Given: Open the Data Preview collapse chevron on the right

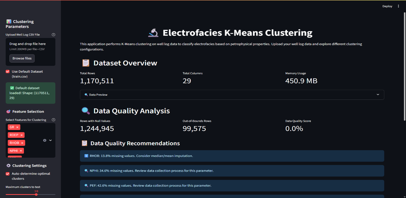Looking at the screenshot, I should click(x=378, y=94).
